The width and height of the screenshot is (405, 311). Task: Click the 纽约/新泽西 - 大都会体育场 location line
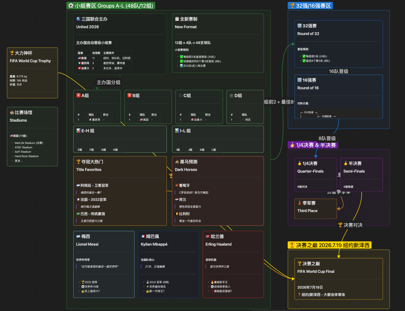tap(321, 295)
